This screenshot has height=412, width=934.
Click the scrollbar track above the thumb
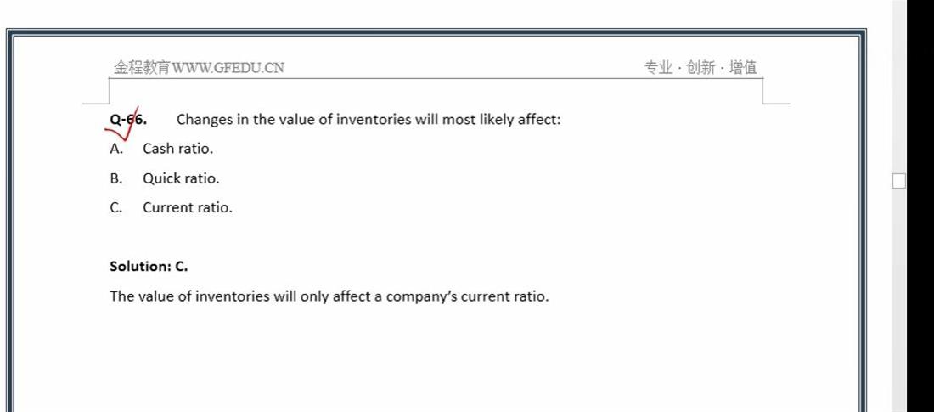point(899,87)
